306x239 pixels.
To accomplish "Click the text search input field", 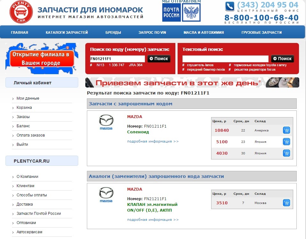I will 226,59.
